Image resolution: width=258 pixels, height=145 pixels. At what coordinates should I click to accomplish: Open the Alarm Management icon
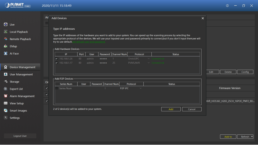[6, 96]
